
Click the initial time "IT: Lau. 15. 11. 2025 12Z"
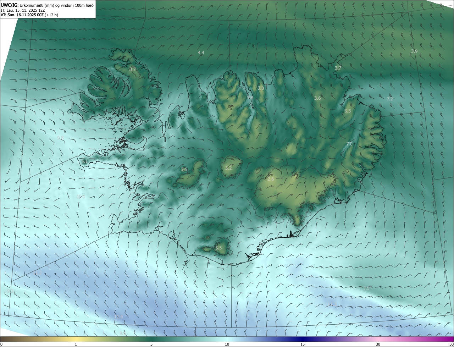click(x=23, y=10)
